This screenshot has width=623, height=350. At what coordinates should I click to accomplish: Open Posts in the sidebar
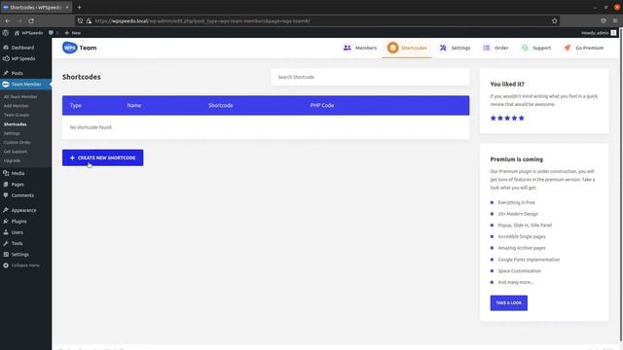(18, 73)
